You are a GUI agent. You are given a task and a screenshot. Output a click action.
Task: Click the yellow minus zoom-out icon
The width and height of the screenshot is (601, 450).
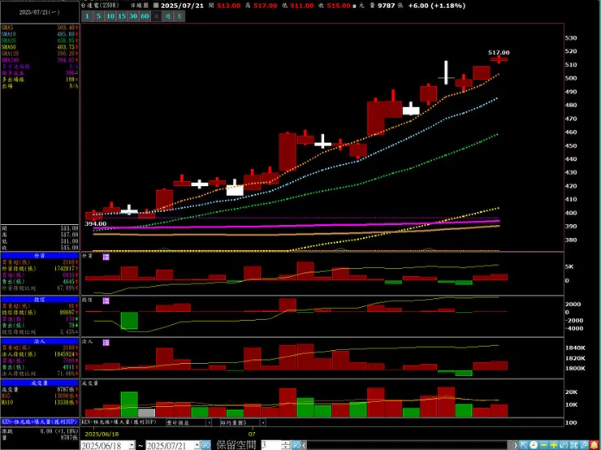[543, 445]
